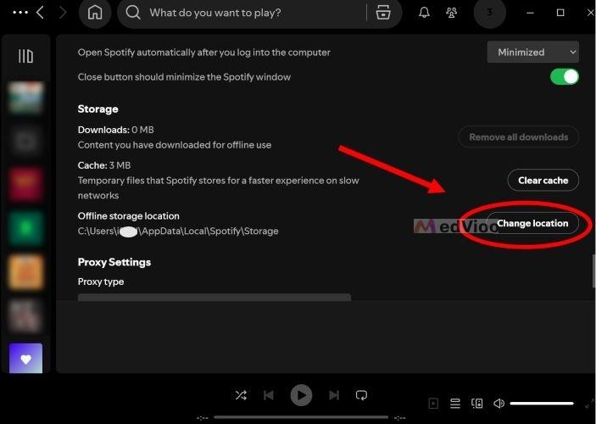
Task: Open the Proxy type dropdown
Action: (214, 298)
